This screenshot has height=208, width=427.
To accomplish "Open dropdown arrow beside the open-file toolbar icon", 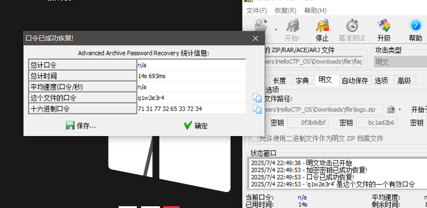I will pos(276,29).
